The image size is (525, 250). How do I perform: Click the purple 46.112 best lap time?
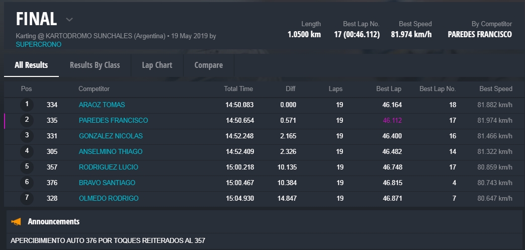point(392,120)
